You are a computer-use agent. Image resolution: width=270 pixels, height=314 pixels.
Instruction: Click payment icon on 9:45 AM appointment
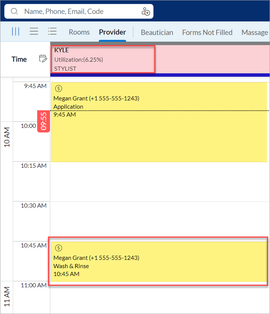coord(59,88)
